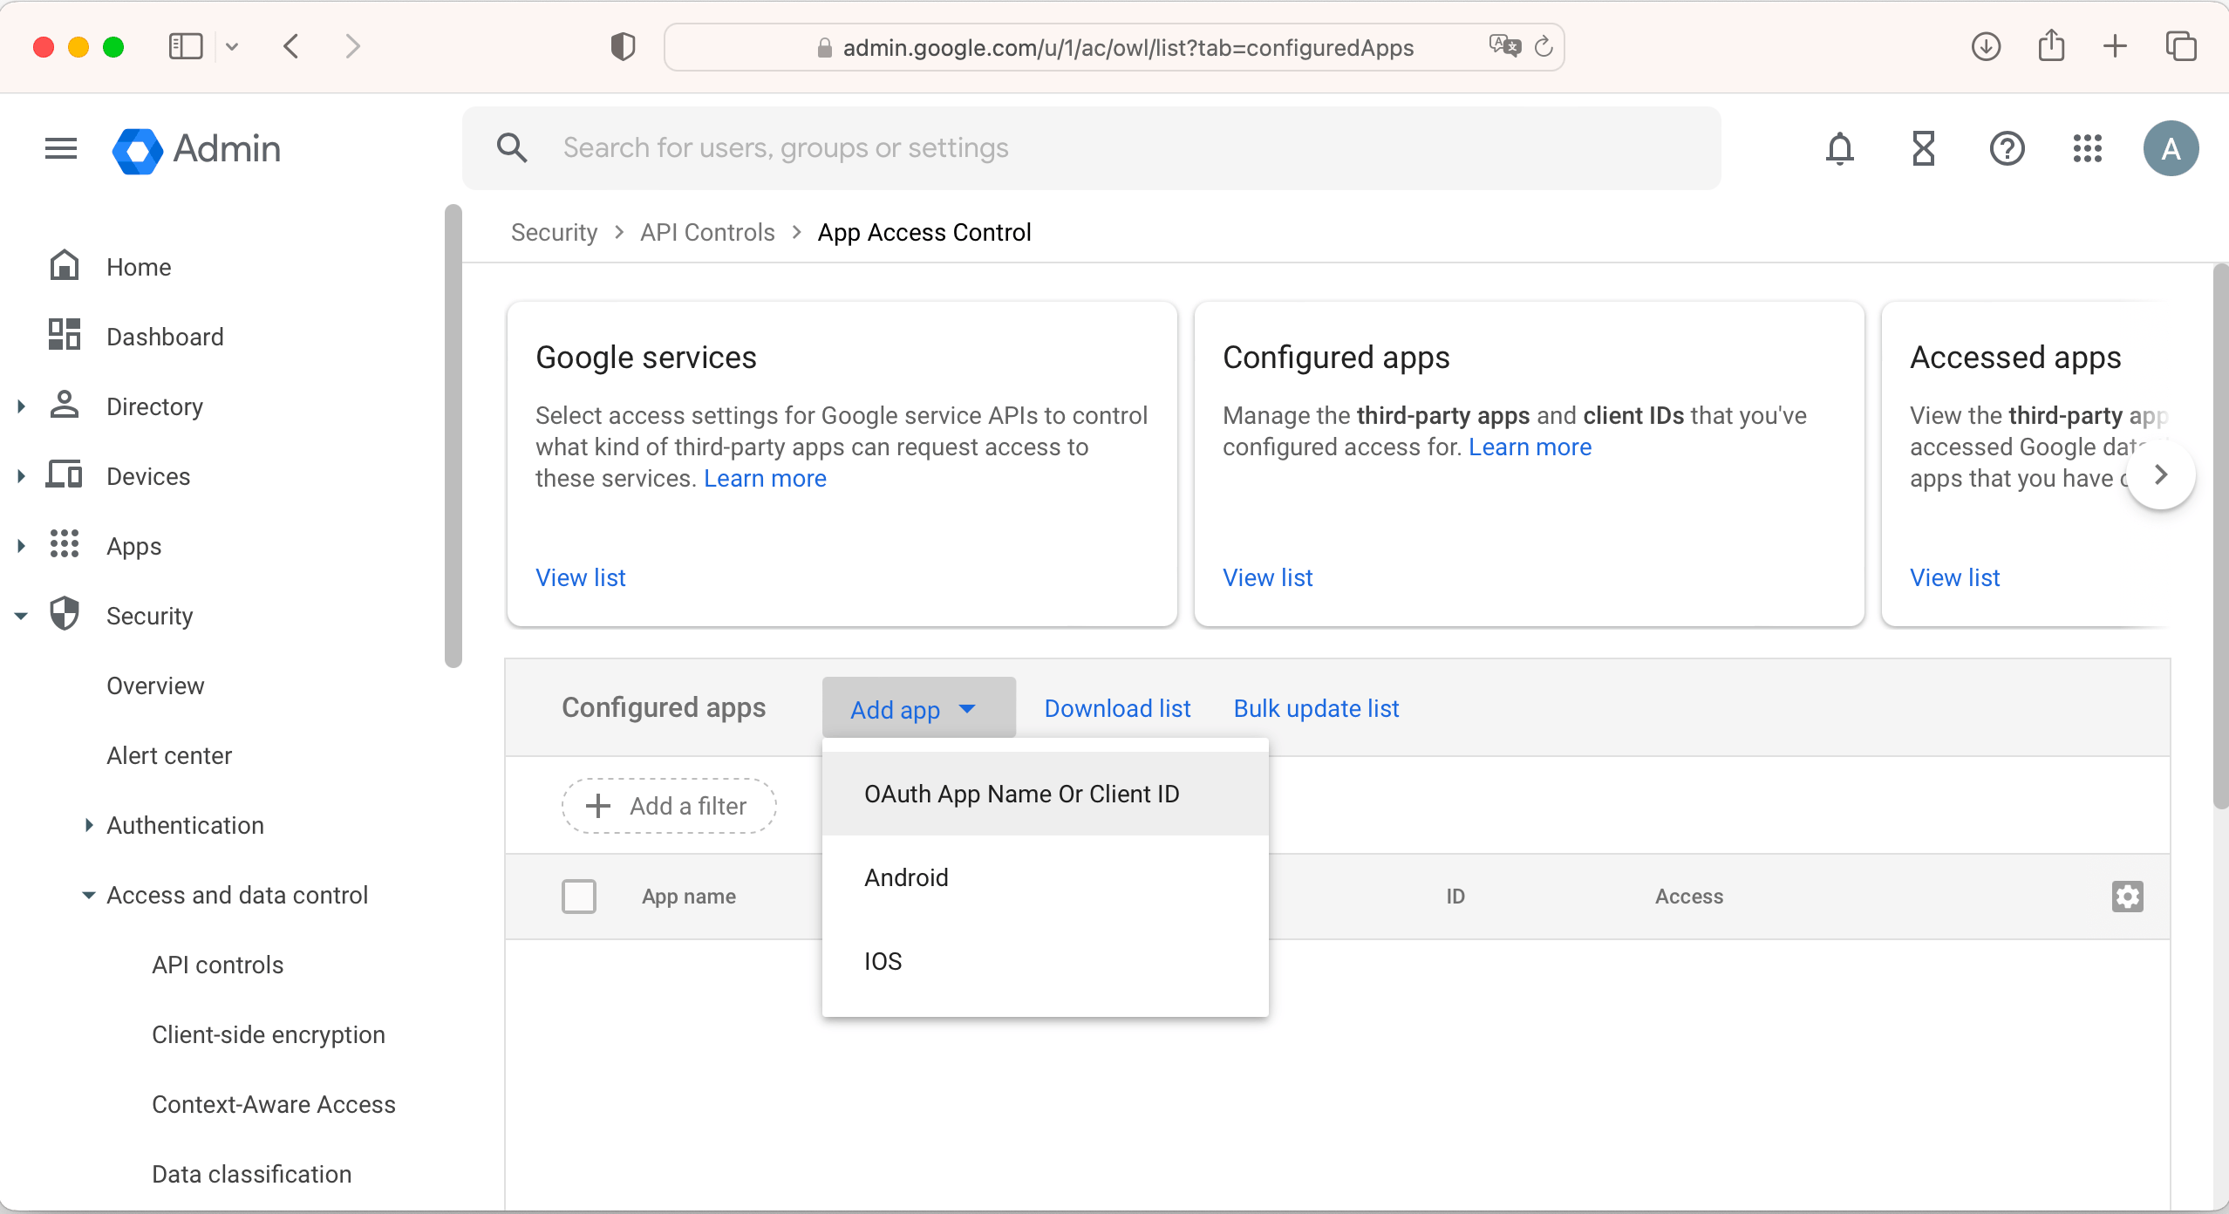Click the Apps grid icon in sidebar

(x=65, y=545)
